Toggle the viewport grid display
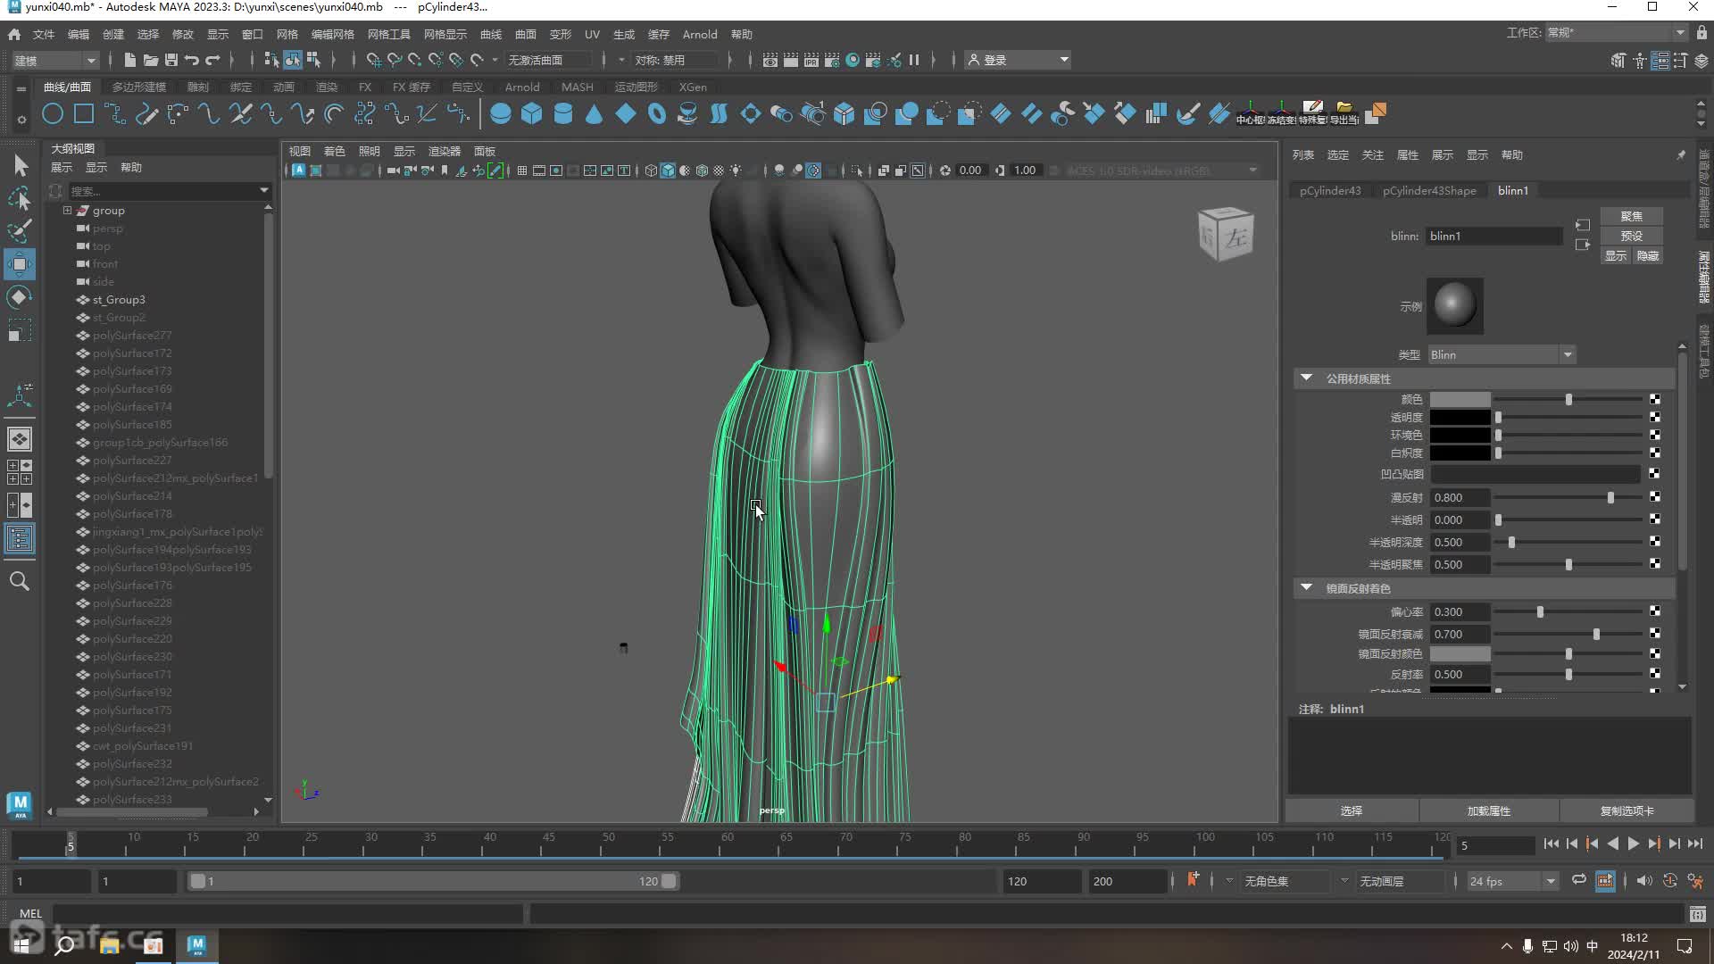 (522, 170)
